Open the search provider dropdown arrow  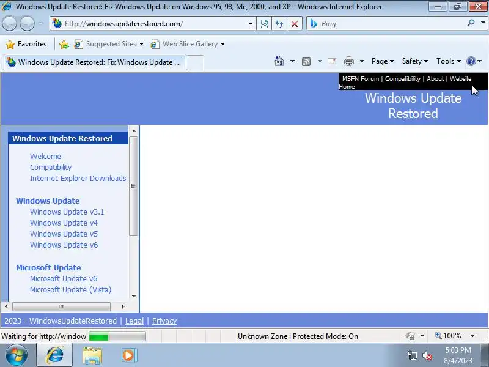[483, 23]
